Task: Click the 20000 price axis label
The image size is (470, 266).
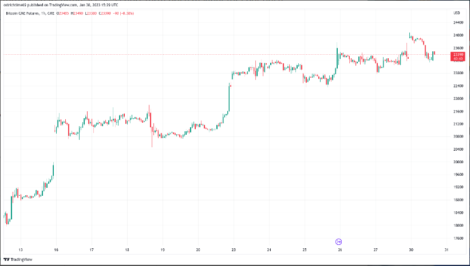Action: 457,162
